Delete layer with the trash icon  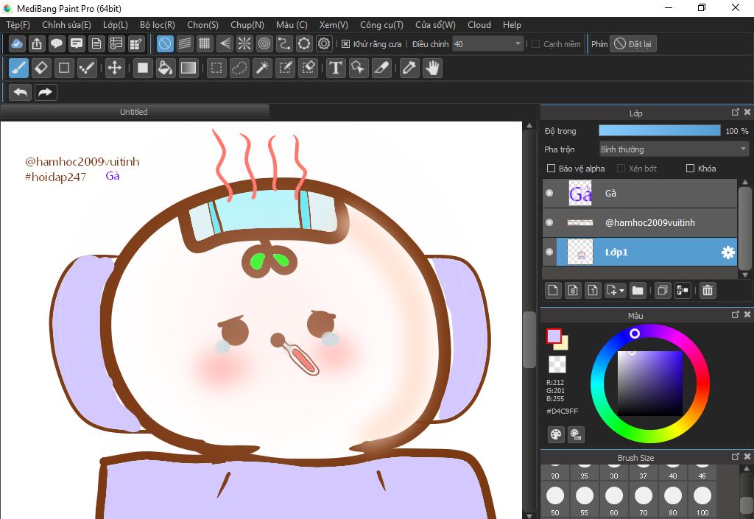coord(708,290)
